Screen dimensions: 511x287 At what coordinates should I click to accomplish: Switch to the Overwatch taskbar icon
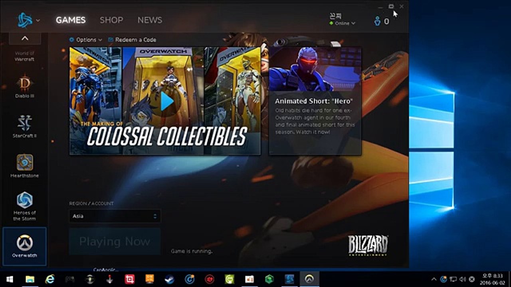(309, 279)
